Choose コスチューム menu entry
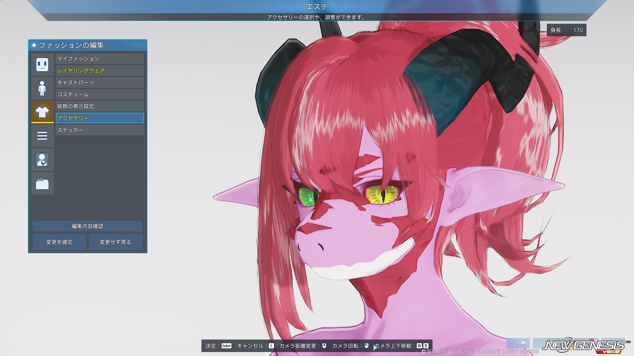Viewport: 634px width, 356px height. (100, 94)
